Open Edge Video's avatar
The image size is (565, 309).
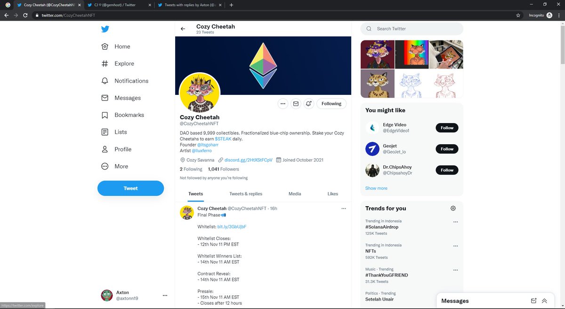[x=372, y=128]
